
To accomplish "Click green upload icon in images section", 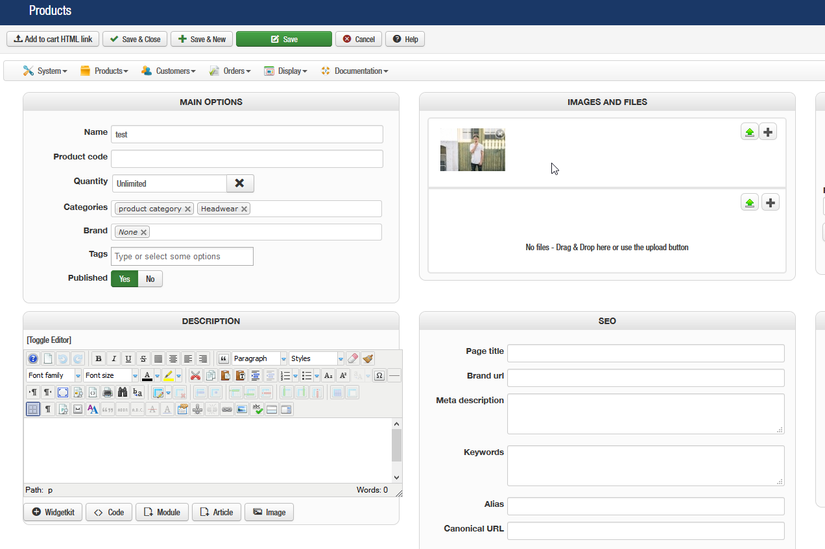I will click(x=750, y=132).
